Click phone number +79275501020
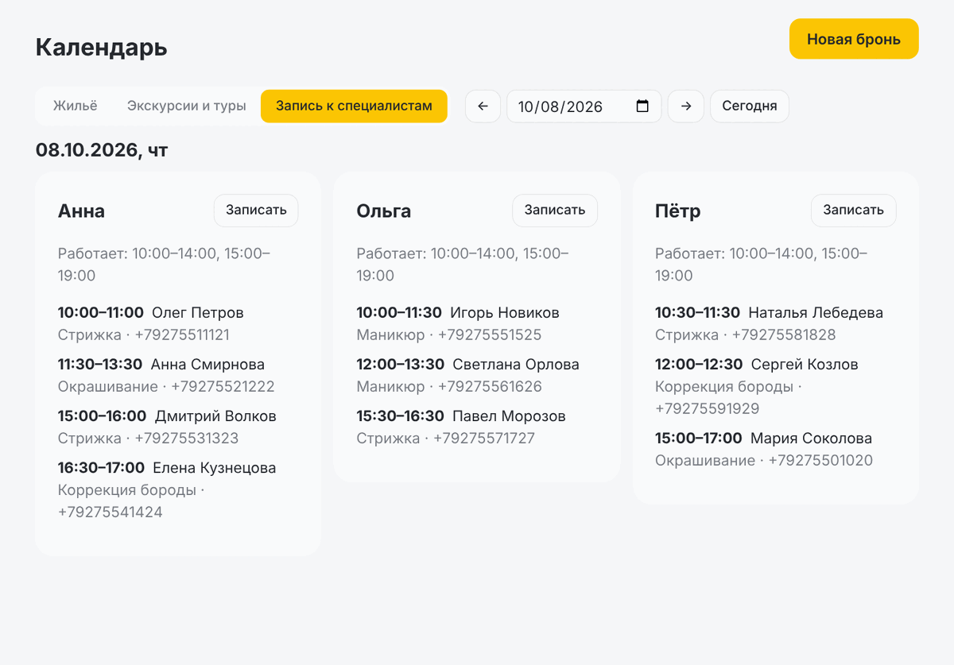 (x=820, y=461)
